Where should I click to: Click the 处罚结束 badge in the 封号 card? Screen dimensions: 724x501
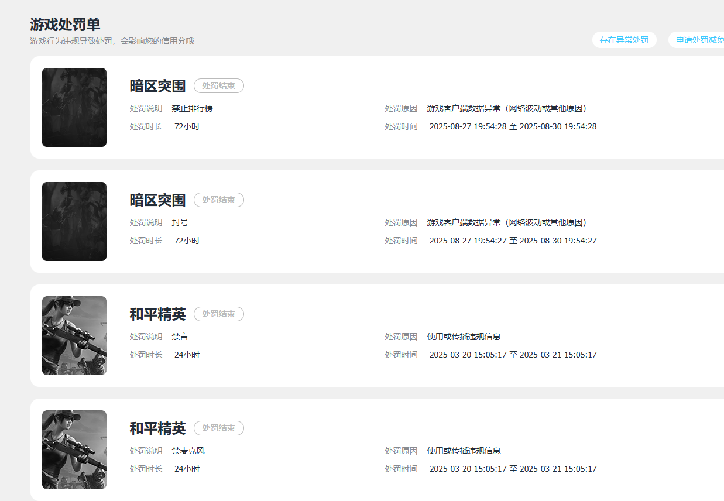pyautogui.click(x=219, y=200)
